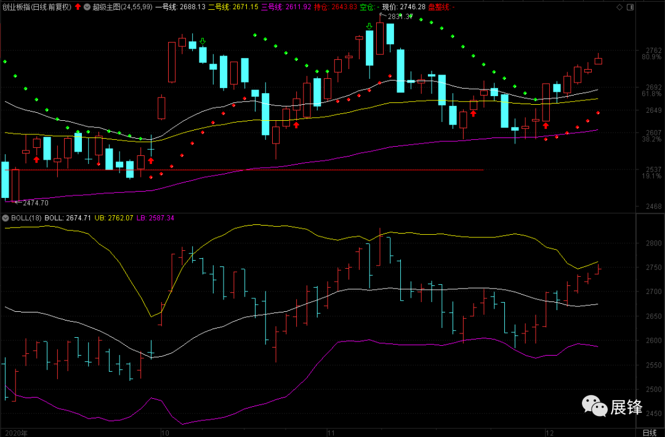Click the 38.2% retracement label

pyautogui.click(x=651, y=139)
